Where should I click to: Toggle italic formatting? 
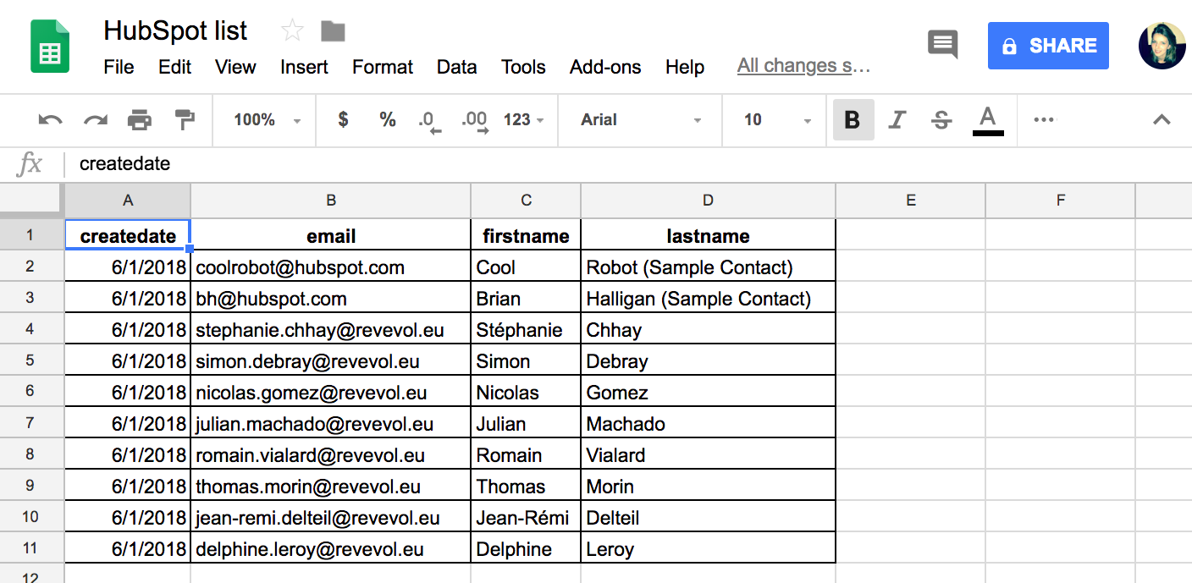[897, 120]
